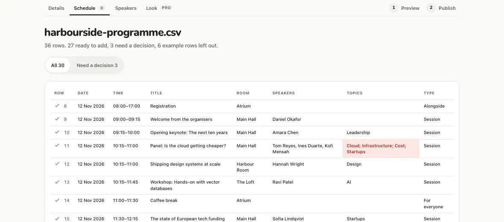Click the 10:15–11:45 time cell
Image resolution: width=504 pixels, height=222 pixels.
125,182
